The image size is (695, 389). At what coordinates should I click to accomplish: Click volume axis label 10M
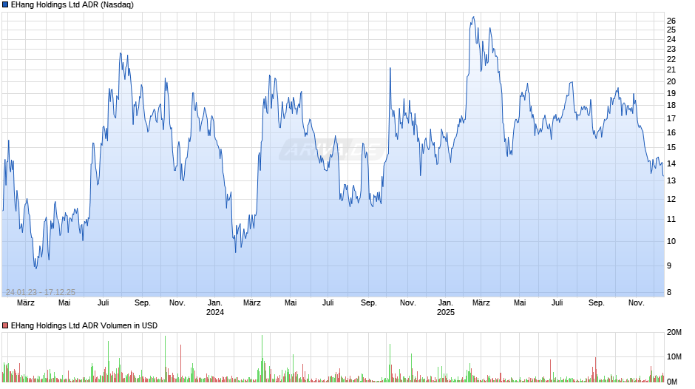(674, 356)
